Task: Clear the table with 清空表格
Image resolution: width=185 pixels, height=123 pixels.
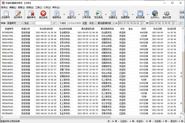Action: tap(43, 14)
